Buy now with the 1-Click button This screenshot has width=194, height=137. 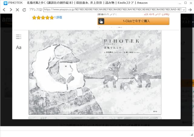(x=133, y=21)
